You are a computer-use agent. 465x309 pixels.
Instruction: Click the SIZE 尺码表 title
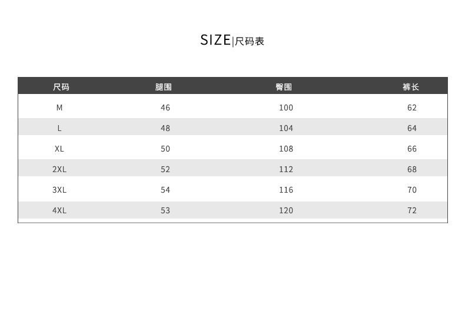pyautogui.click(x=232, y=41)
